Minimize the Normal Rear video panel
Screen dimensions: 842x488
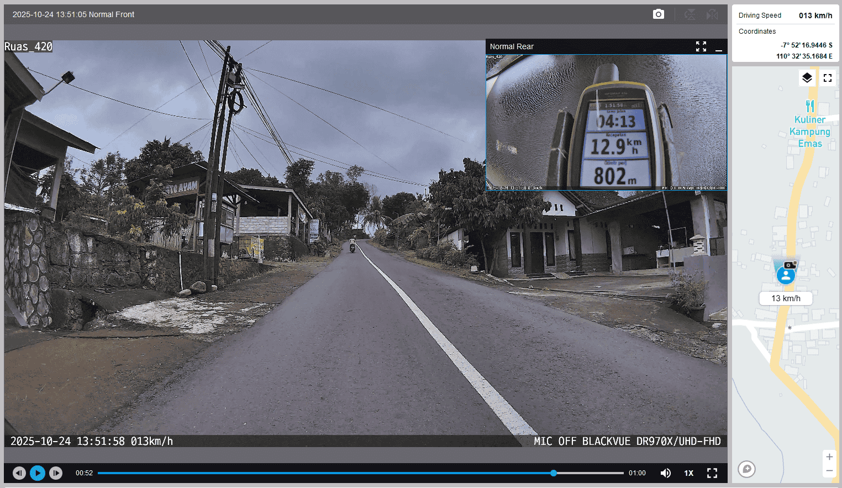[x=718, y=47]
